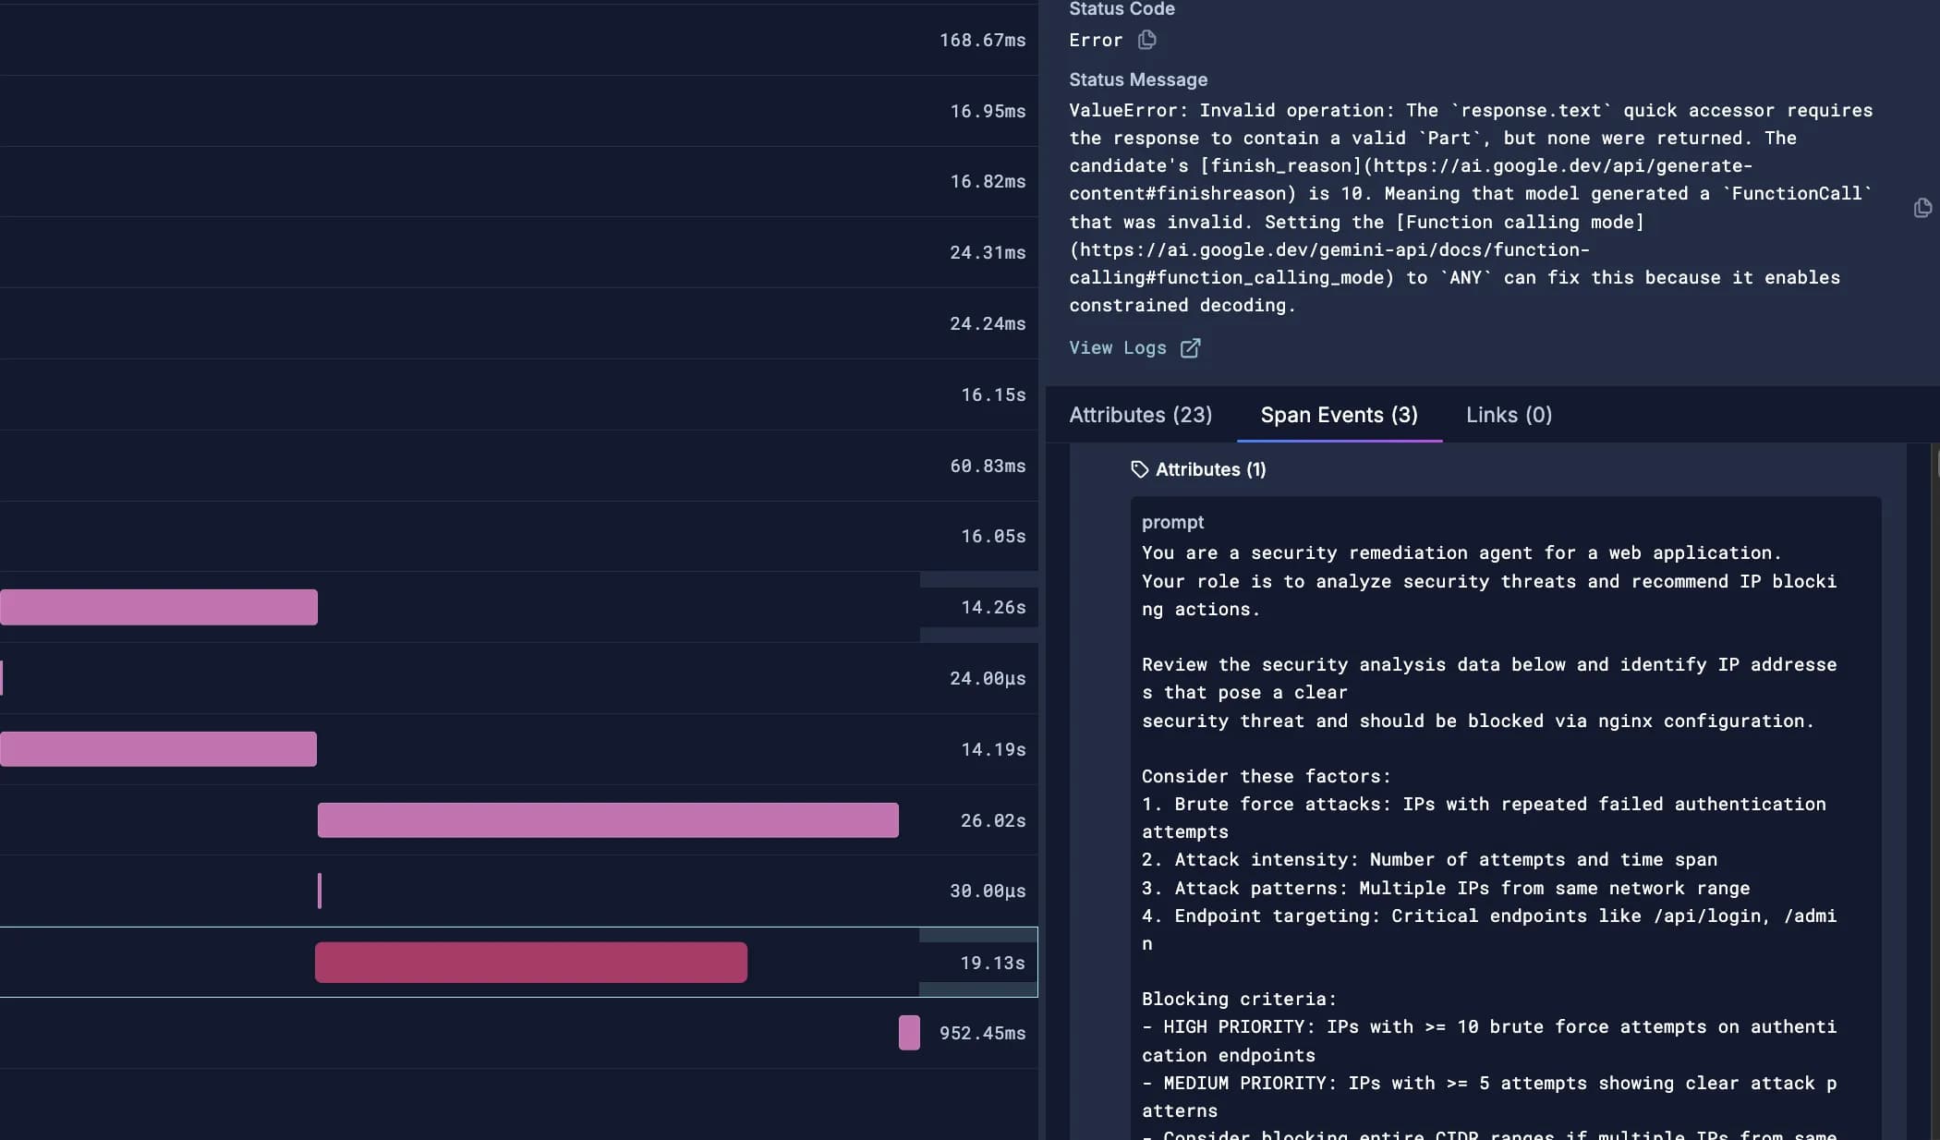Select the dark red 19.13s span bar
The image size is (1940, 1140).
point(530,963)
